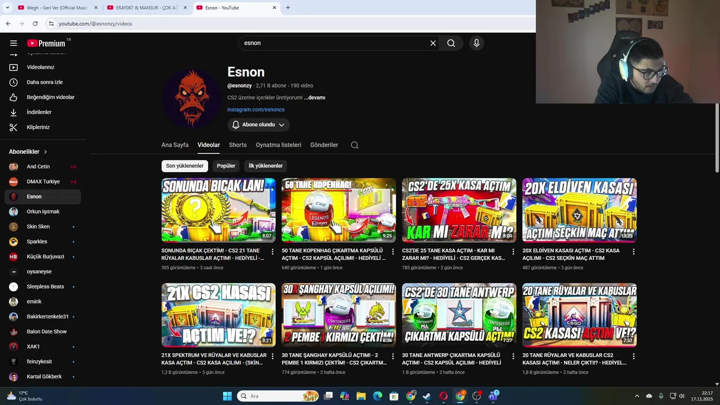Open the instagram.com/esnoncs link
The width and height of the screenshot is (720, 405).
point(256,110)
